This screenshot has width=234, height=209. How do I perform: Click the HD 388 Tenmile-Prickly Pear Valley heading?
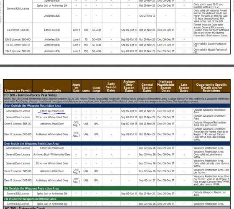[31, 95]
